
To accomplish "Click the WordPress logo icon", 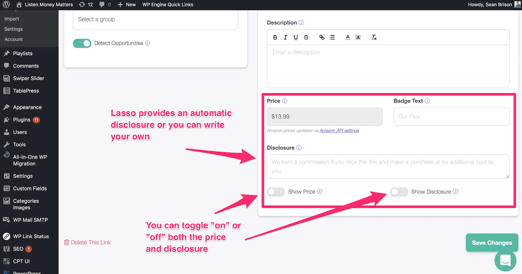I will tap(5, 4).
